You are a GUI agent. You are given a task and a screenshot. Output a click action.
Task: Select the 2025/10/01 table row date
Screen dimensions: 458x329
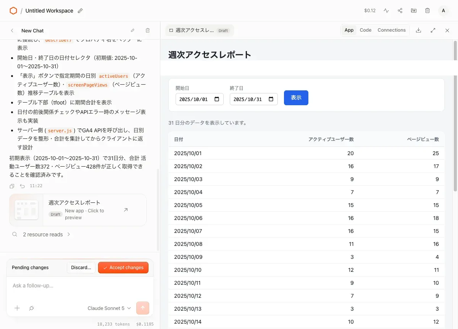tap(188, 153)
